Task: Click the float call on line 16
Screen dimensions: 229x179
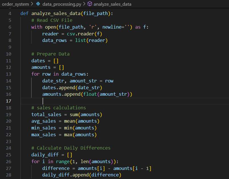Action: tap(90, 94)
